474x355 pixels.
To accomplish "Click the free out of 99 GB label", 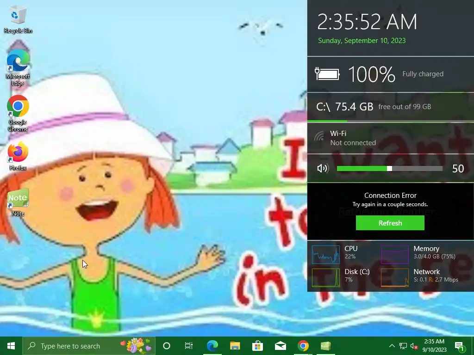I will [405, 107].
